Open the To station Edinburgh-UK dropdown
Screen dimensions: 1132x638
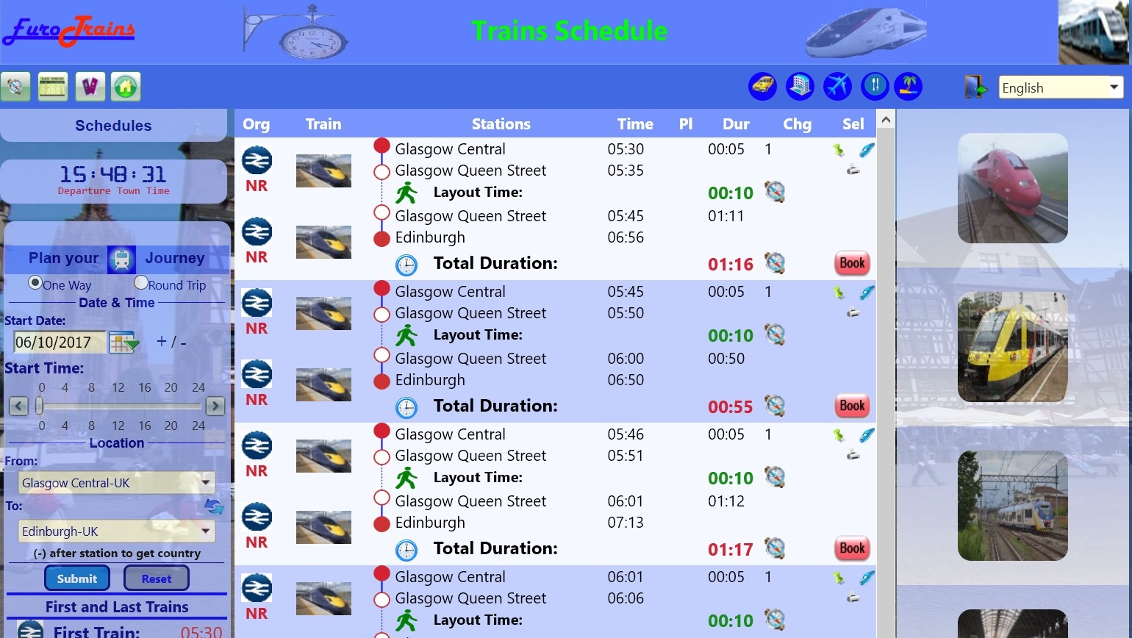point(116,531)
